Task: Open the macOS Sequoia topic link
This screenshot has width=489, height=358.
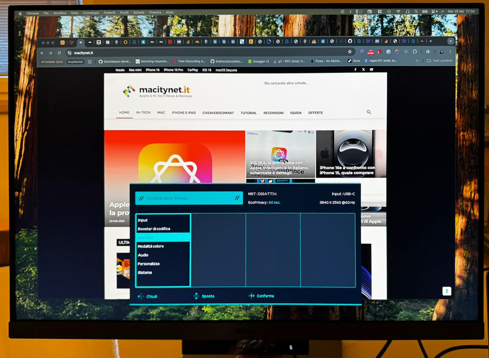Action: click(x=226, y=70)
